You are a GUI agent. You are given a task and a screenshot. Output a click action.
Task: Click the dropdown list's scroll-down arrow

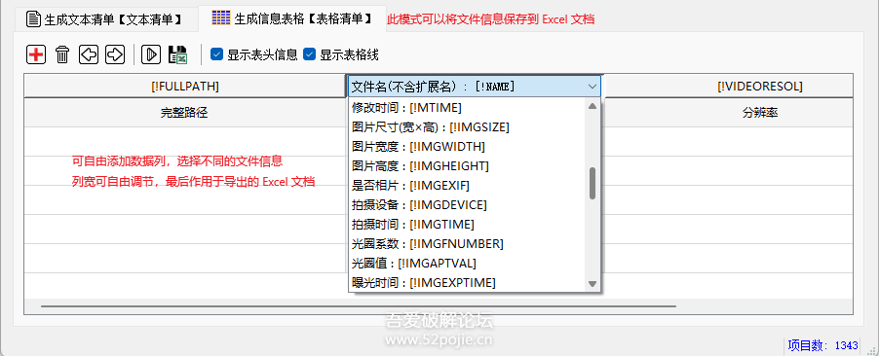(592, 284)
